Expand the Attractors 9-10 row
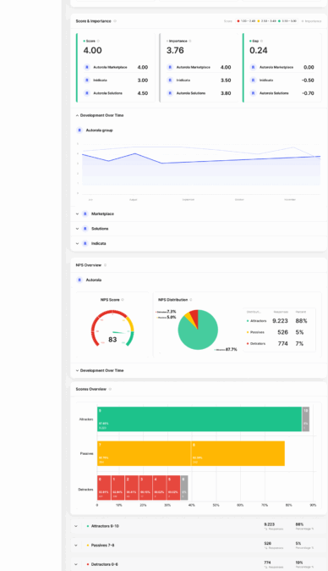This screenshot has height=571, width=328. (x=76, y=526)
